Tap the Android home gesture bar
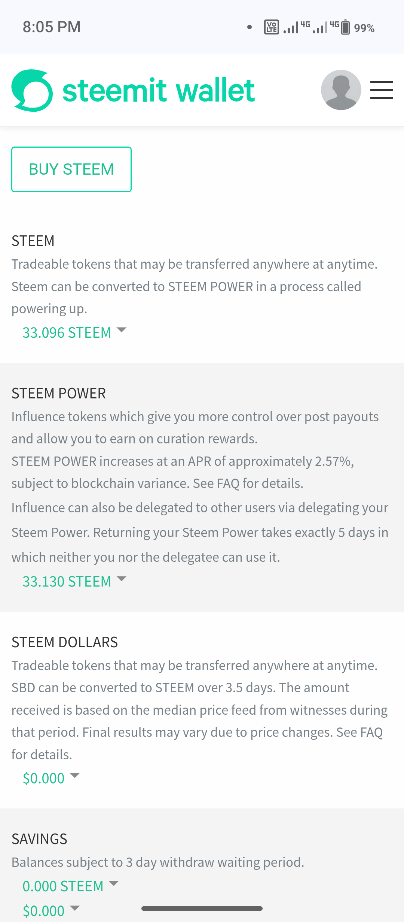The height and width of the screenshot is (922, 404). click(202, 908)
